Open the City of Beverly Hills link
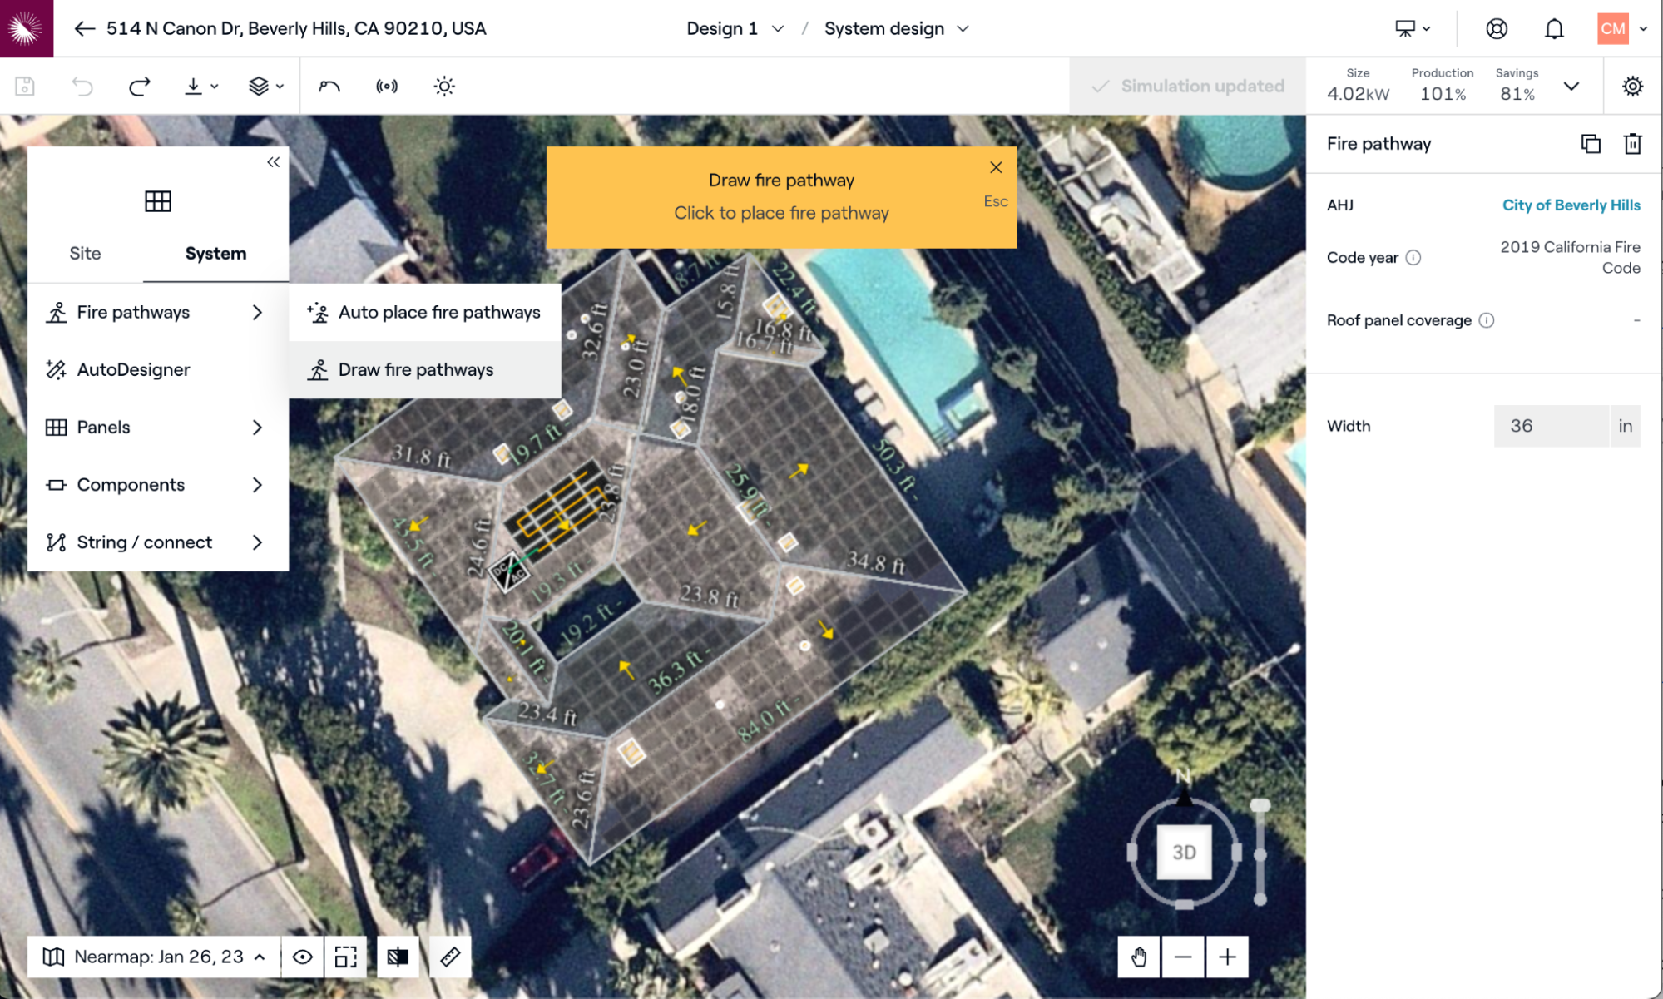This screenshot has width=1663, height=999. [1571, 205]
